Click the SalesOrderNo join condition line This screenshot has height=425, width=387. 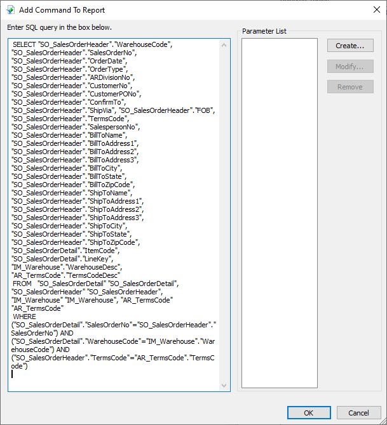click(114, 329)
